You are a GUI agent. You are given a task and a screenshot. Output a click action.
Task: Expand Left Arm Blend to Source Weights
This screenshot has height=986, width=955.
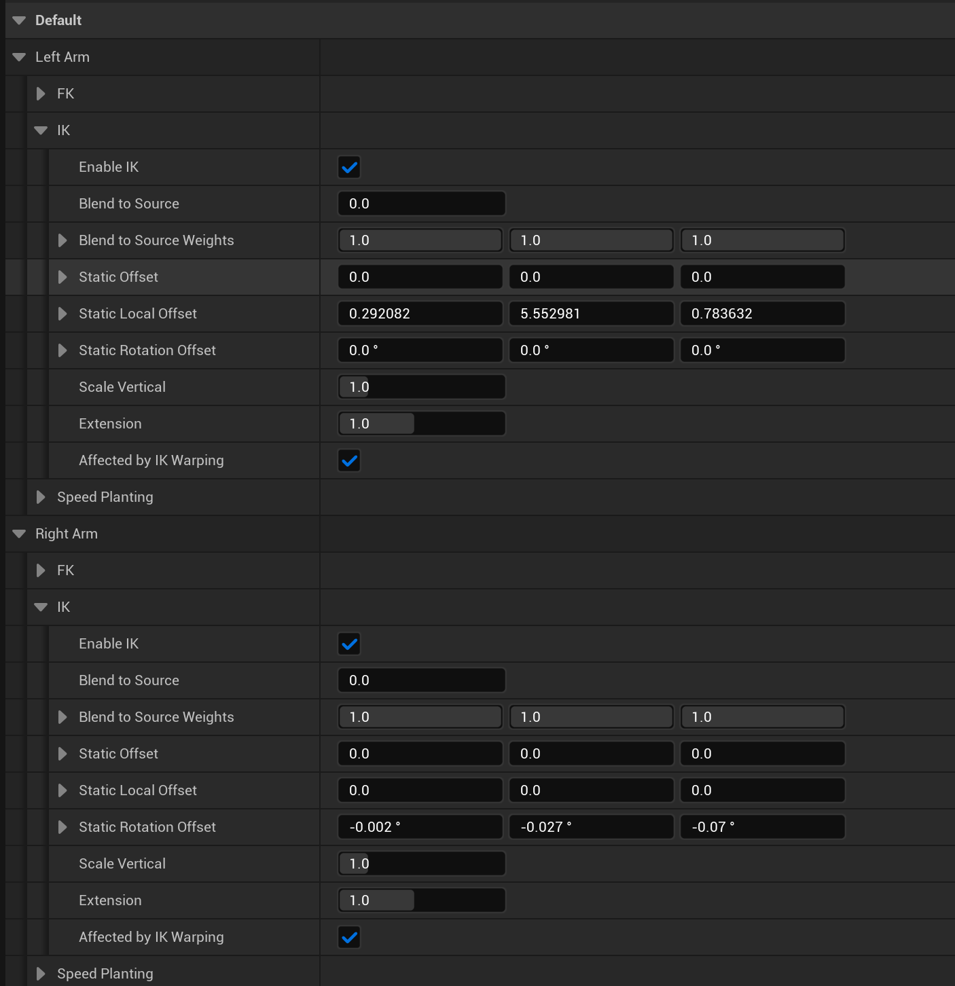coord(62,240)
